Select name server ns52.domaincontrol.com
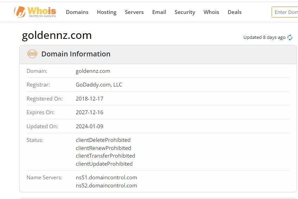The image size is (298, 199). coord(106,186)
